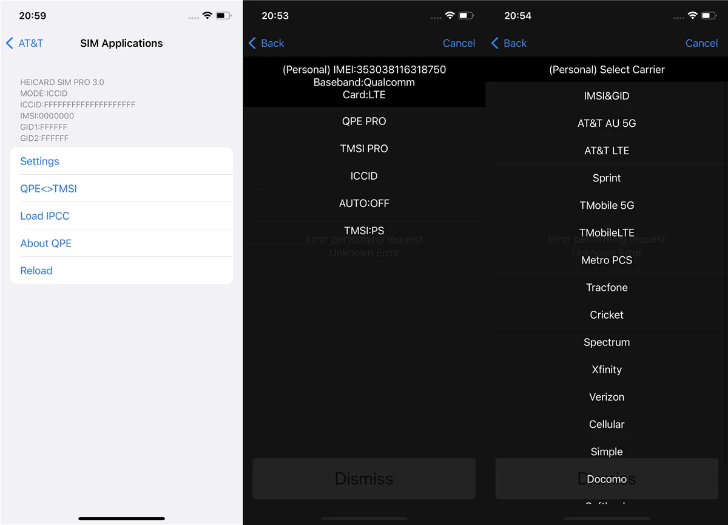Tap Wi-Fi icon on the 20:59 status bar
728x525 pixels.
click(207, 15)
